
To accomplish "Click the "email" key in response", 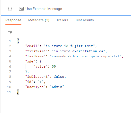I will click(32, 46).
